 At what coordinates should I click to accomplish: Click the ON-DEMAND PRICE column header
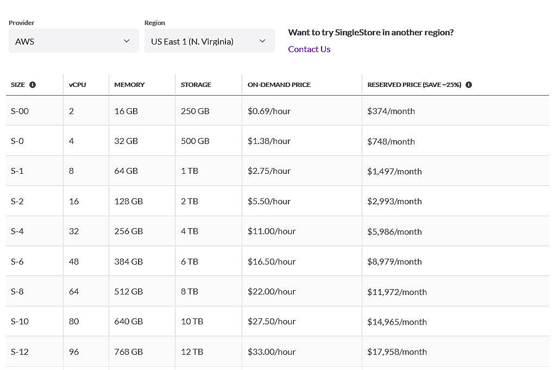[279, 85]
